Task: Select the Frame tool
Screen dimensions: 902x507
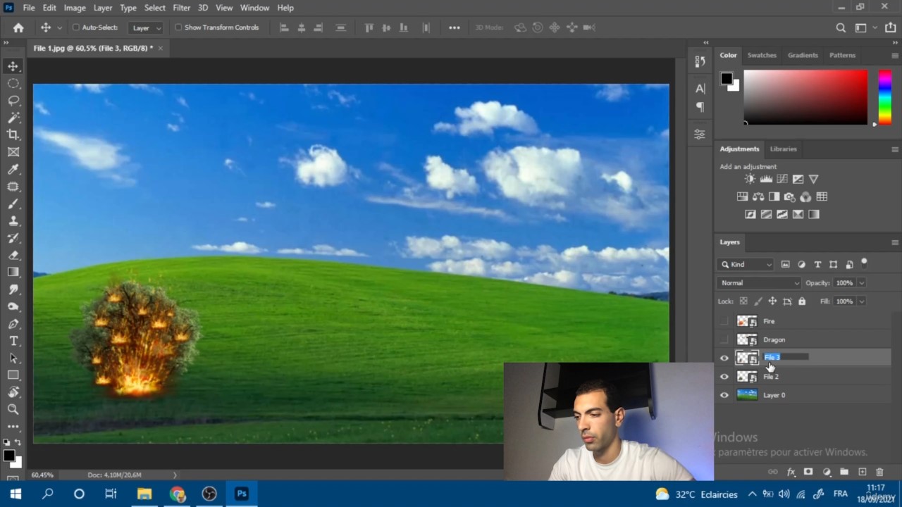Action: 13,152
